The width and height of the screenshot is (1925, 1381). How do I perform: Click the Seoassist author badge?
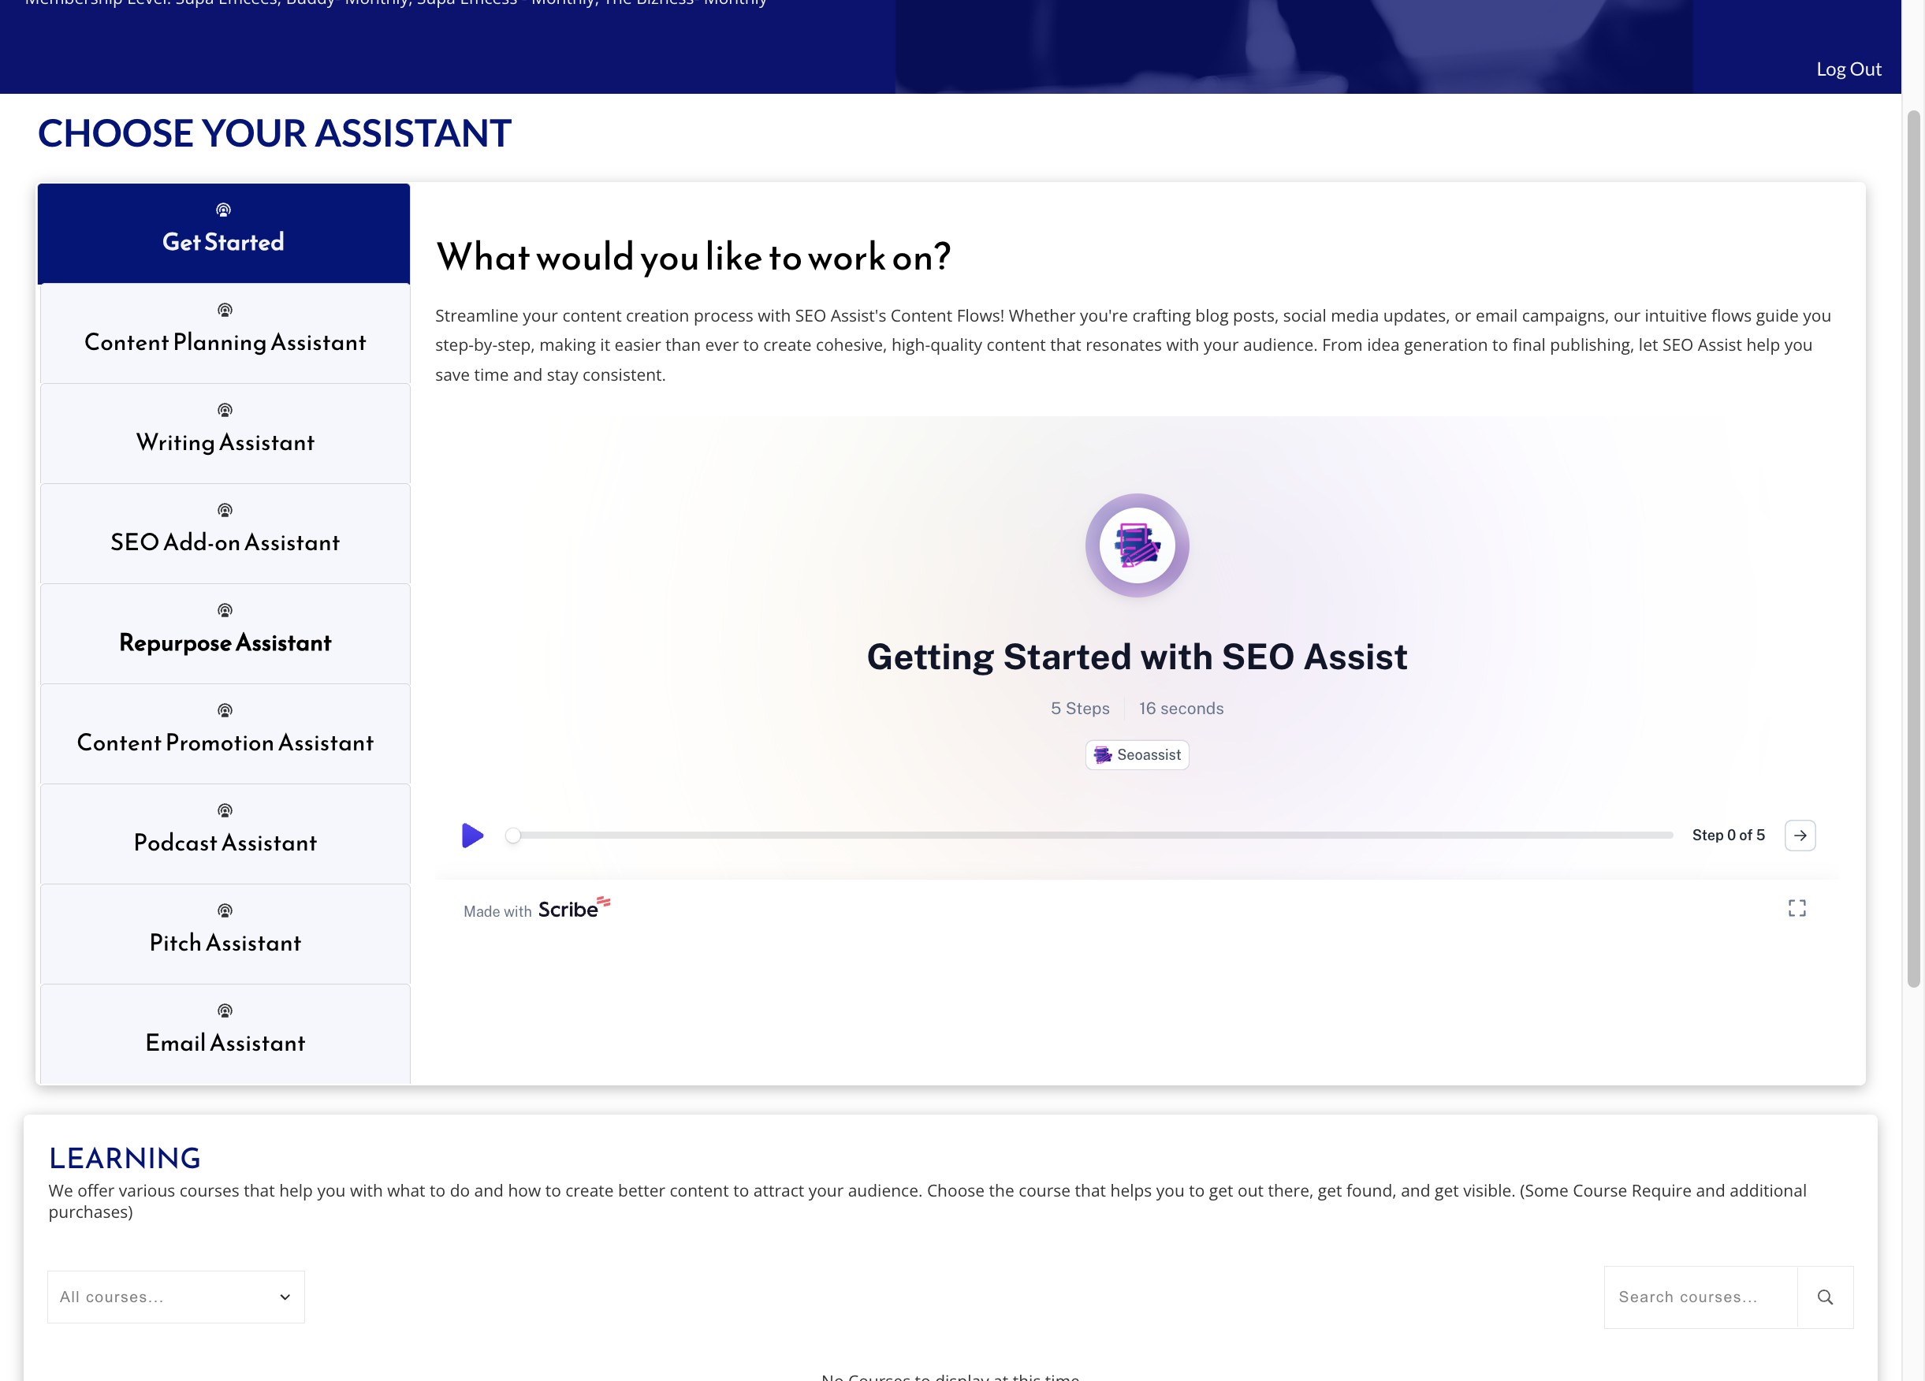(1137, 754)
